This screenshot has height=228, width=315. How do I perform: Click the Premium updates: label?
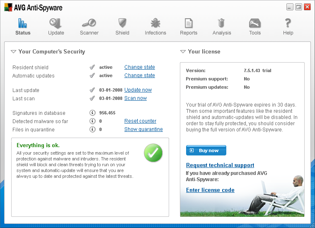point(207,87)
